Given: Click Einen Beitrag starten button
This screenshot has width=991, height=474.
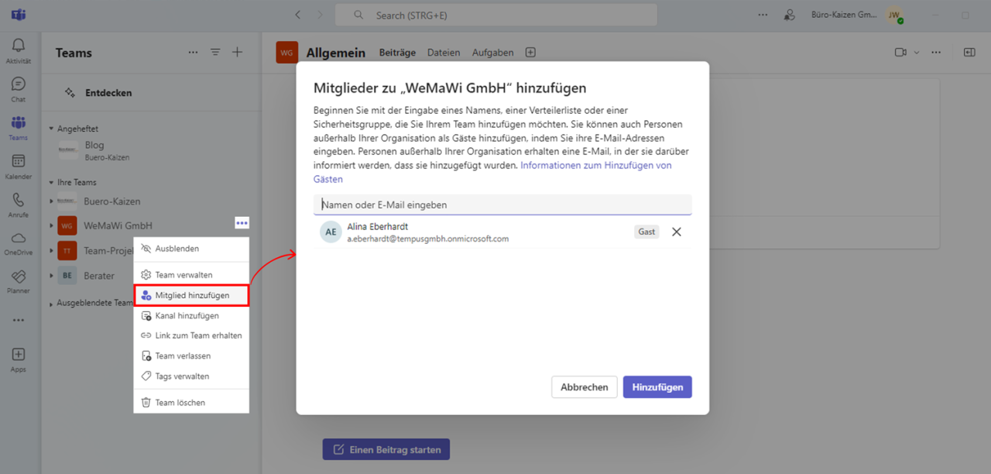Looking at the screenshot, I should [386, 449].
